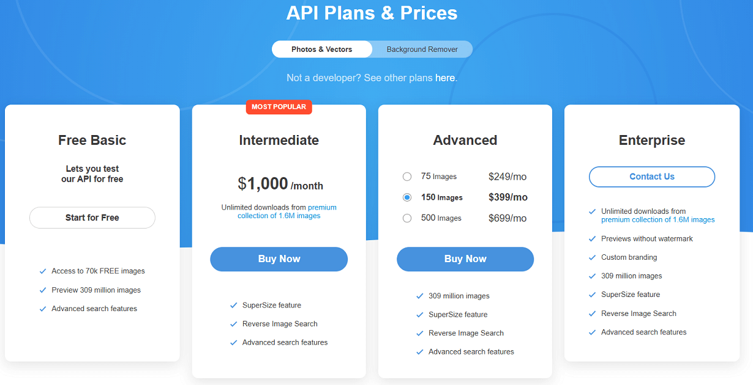753x385 pixels.
Task: Click the checkmark beside "309 million images" in Advanced
Action: coord(420,296)
